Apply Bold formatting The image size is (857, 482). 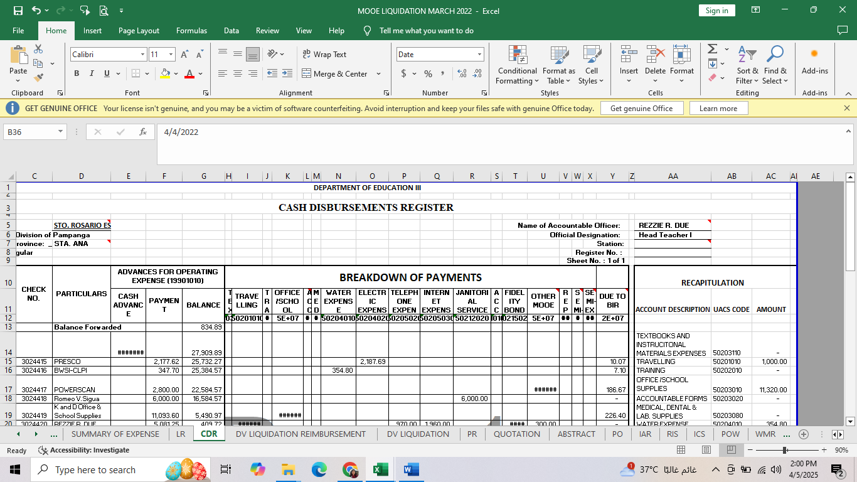[x=77, y=73]
